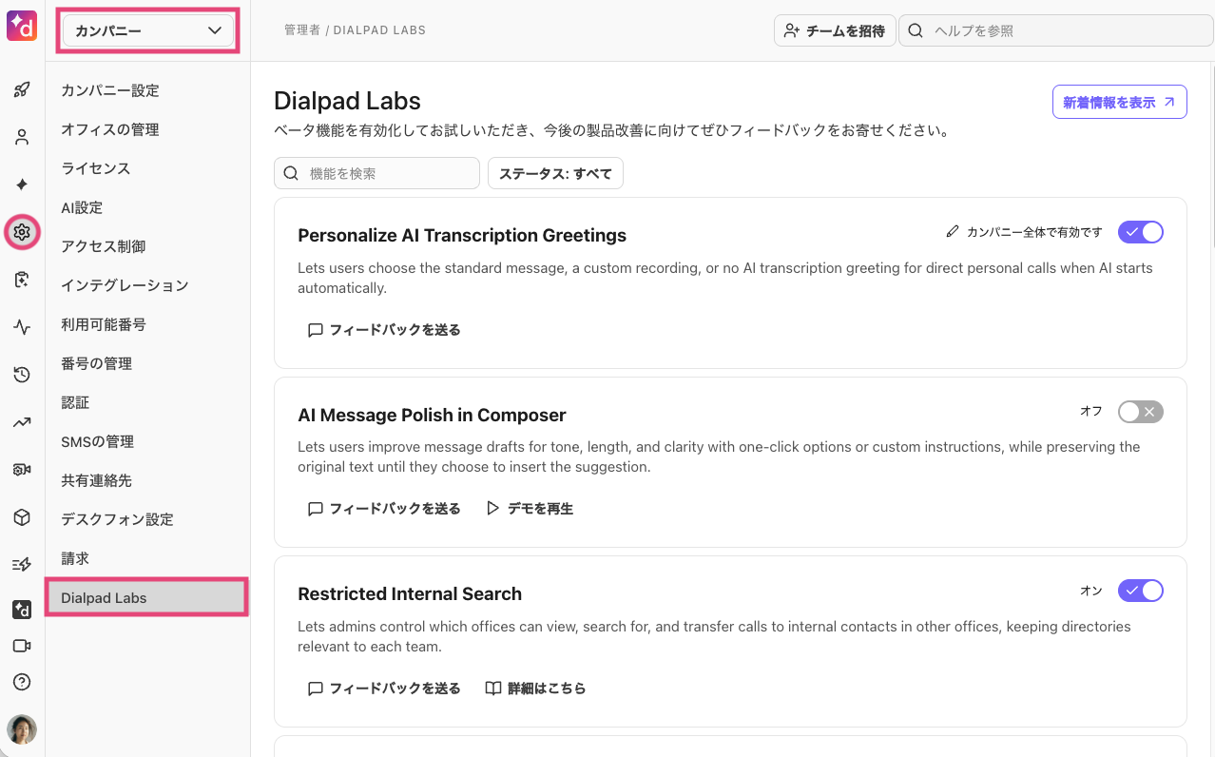The image size is (1215, 757).
Task: Click the Restricted Internal Search title
Action: [x=410, y=593]
